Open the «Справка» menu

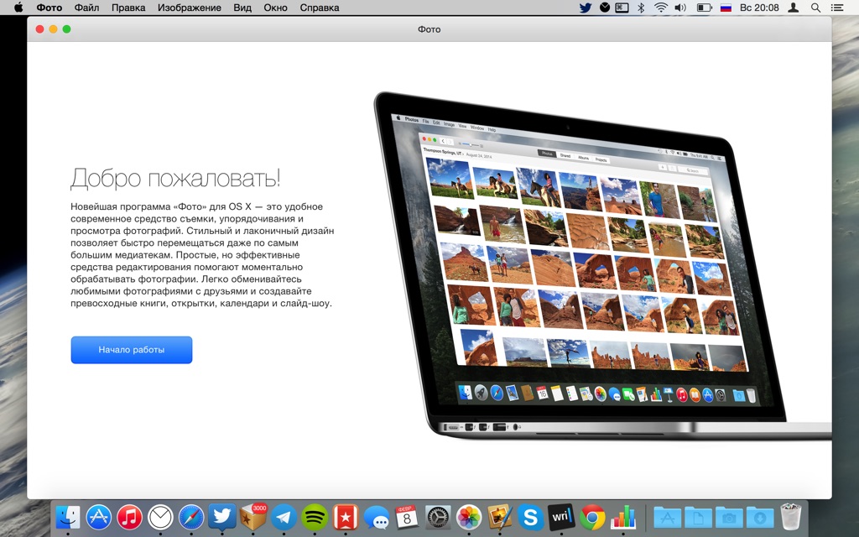320,8
